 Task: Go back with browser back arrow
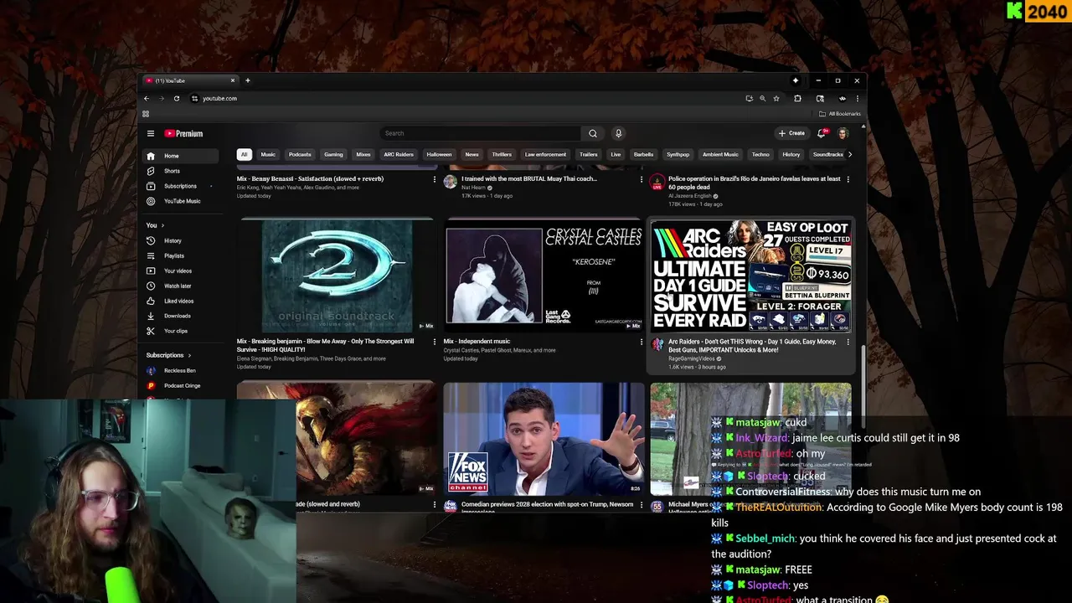(x=147, y=98)
